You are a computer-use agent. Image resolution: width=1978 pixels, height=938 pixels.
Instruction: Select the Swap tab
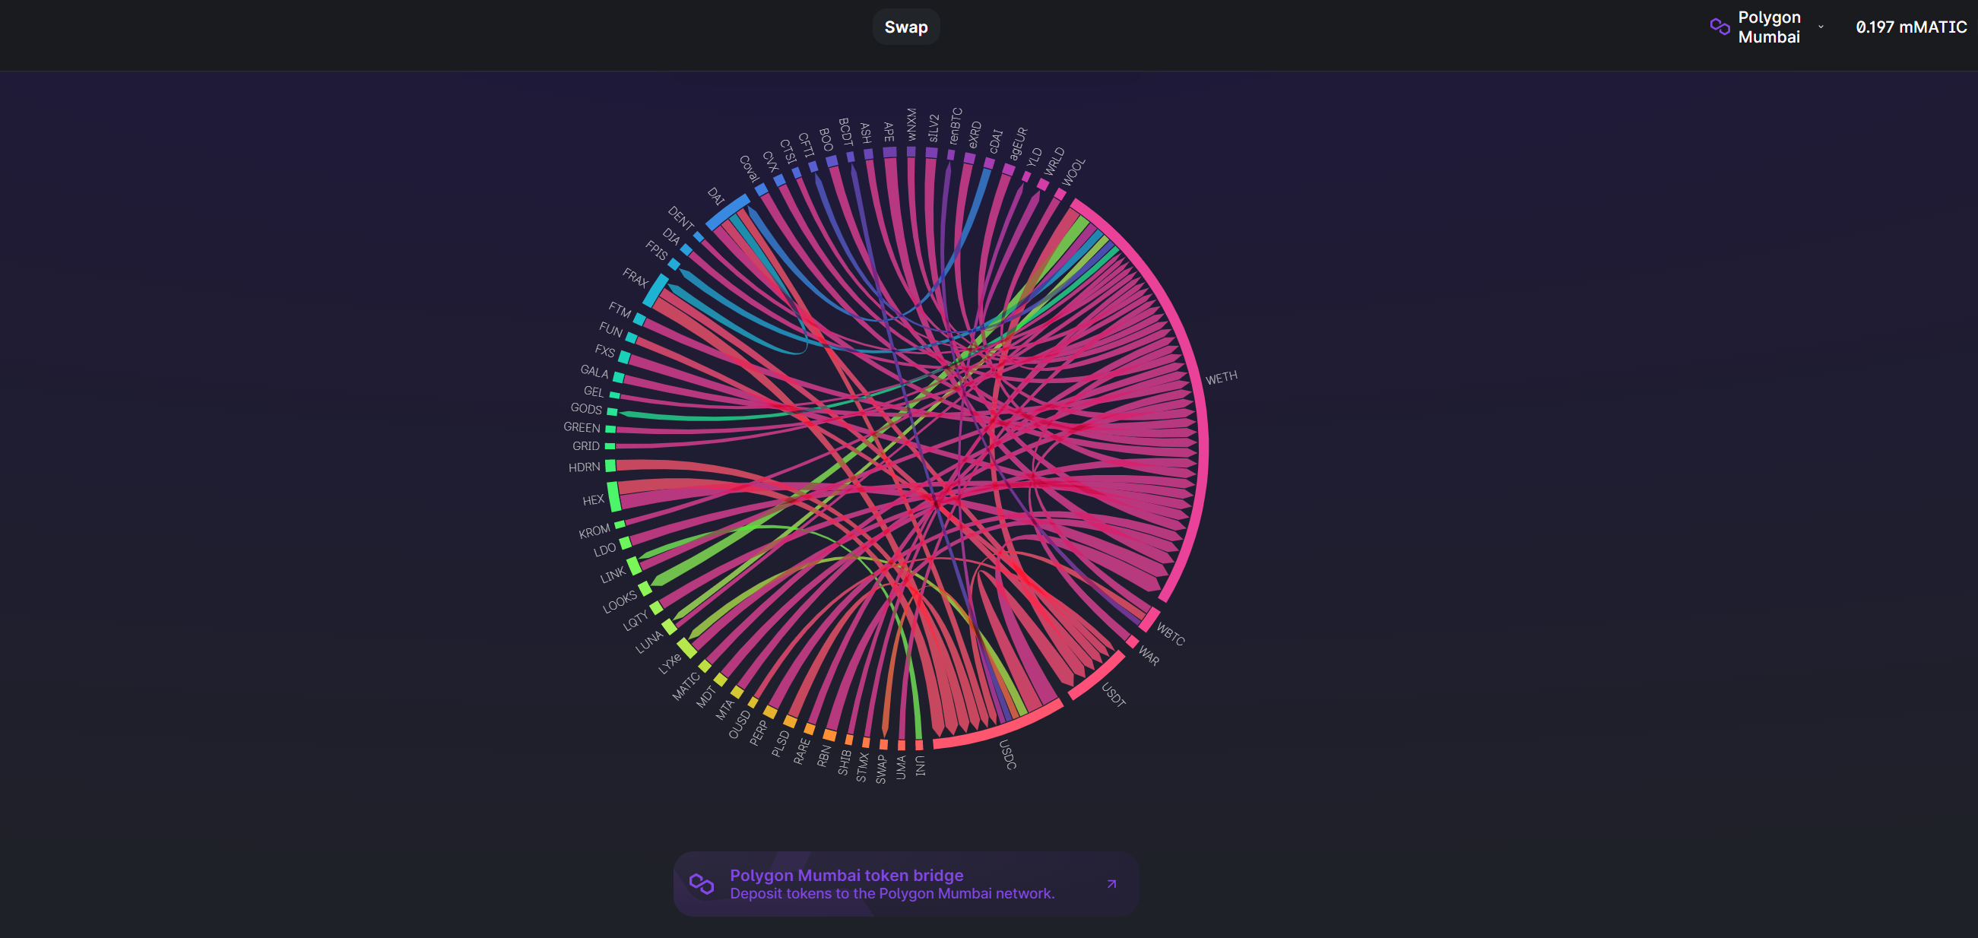pyautogui.click(x=905, y=27)
